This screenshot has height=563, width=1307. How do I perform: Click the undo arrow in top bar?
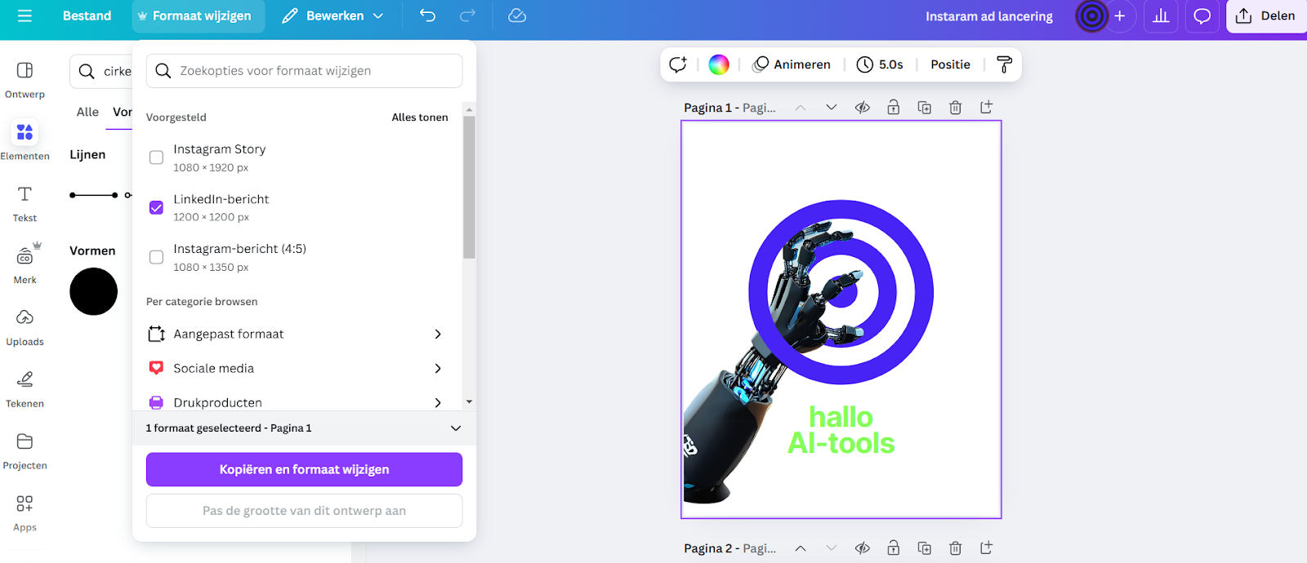(427, 16)
